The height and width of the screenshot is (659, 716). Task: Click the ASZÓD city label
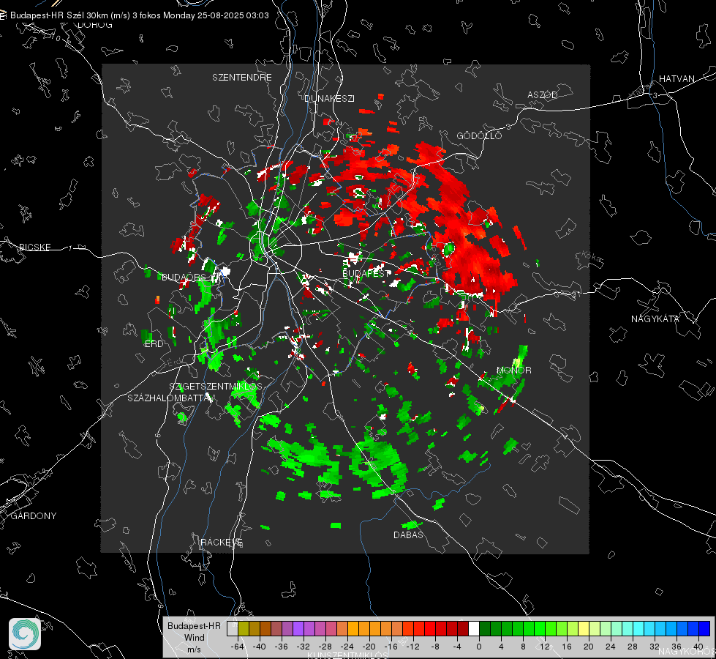543,94
